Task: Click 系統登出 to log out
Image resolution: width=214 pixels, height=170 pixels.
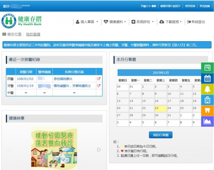Action: click(x=196, y=22)
